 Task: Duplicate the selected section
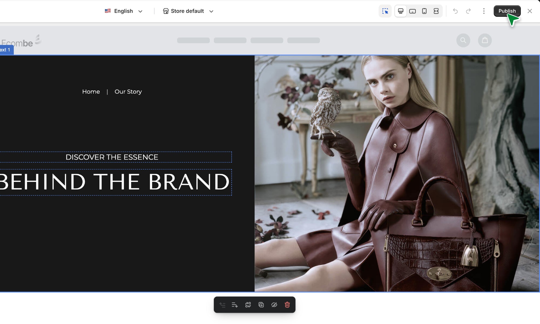click(x=261, y=305)
